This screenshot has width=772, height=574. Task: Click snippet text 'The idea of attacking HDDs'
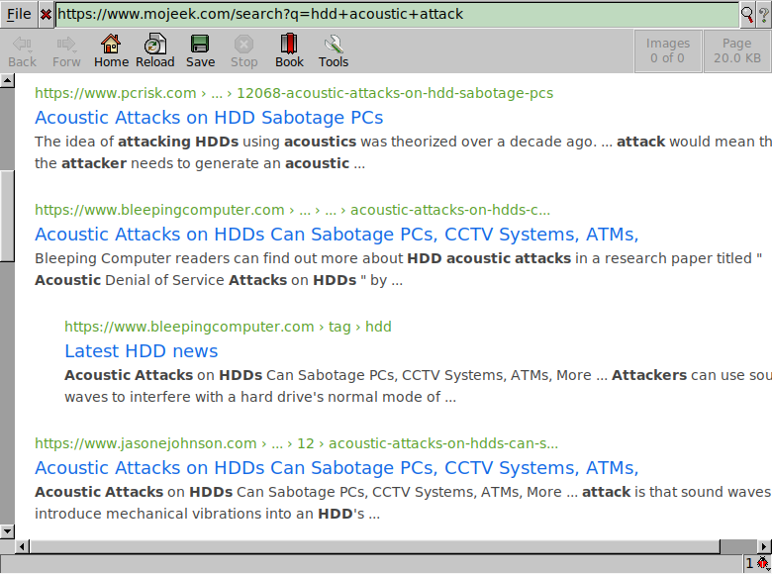coord(137,142)
